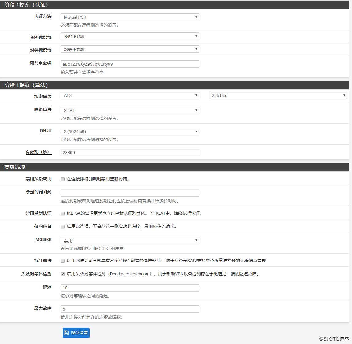This screenshot has height=344, width=352.
Task: Select key length from 256 bits dropdown
Action: coord(277,95)
